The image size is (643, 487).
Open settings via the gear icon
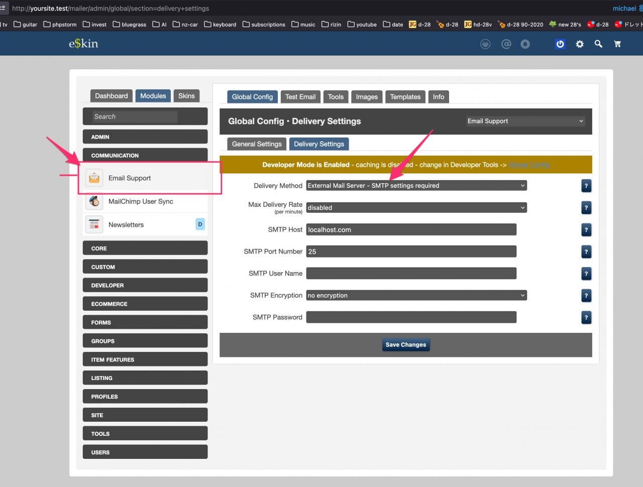point(580,44)
